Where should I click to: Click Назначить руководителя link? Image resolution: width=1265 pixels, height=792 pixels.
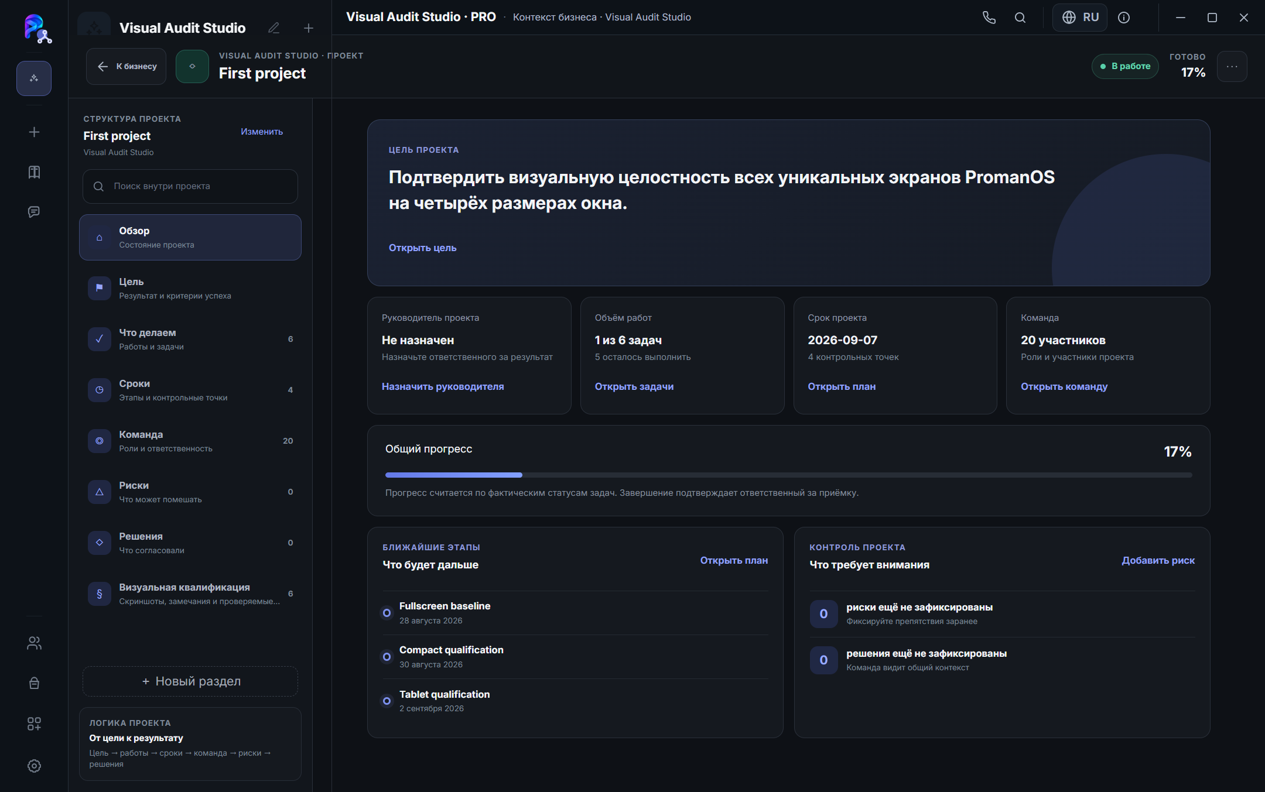tap(443, 386)
